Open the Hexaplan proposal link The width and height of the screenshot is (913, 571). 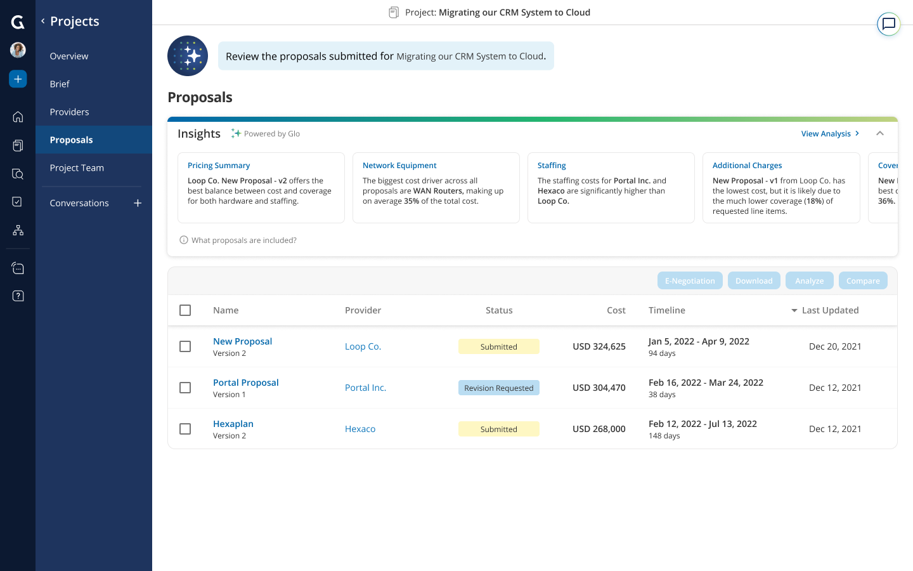(233, 423)
